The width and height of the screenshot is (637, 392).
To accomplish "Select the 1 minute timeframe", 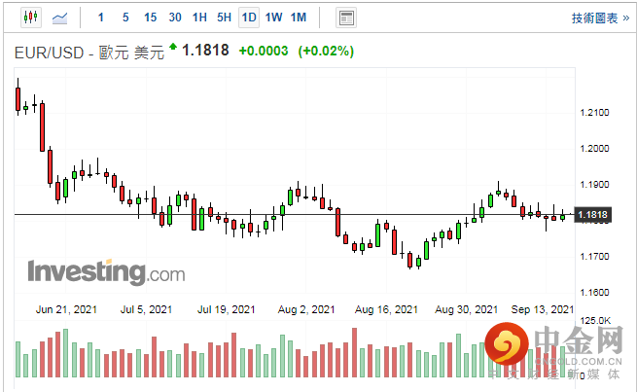I will click(101, 18).
